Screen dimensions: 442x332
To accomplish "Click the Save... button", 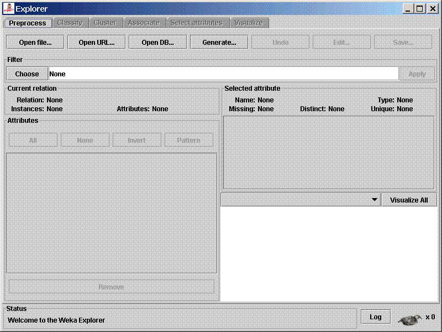I will pos(403,43).
